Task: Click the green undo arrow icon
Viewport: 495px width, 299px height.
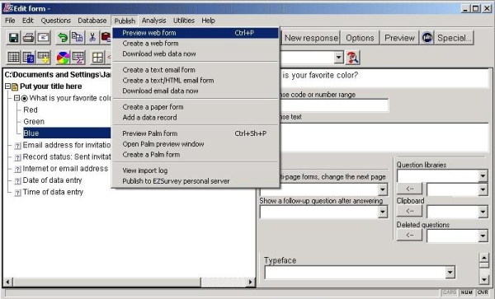Action: coord(63,38)
